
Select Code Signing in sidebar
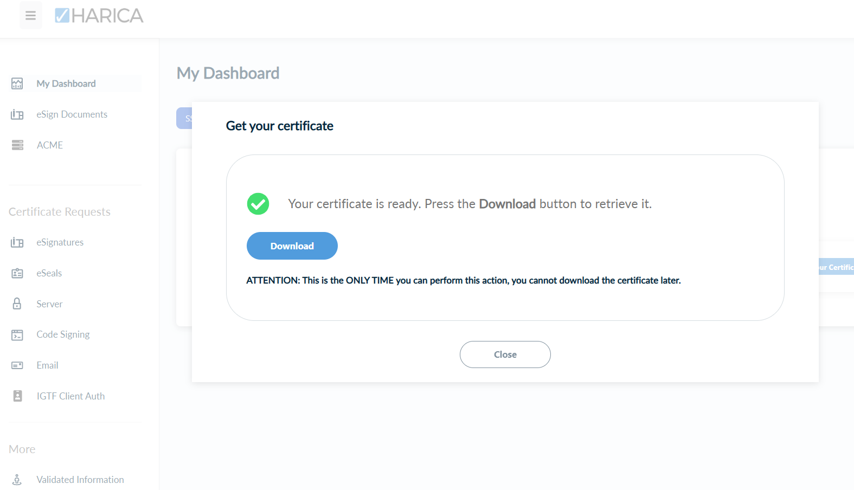pos(63,334)
